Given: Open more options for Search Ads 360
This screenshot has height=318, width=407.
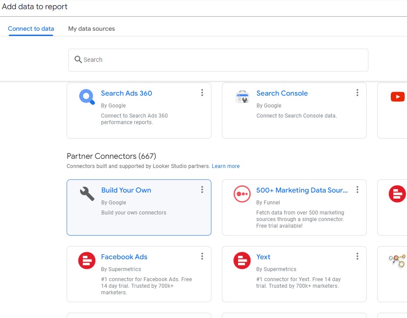Looking at the screenshot, I should click(x=202, y=93).
